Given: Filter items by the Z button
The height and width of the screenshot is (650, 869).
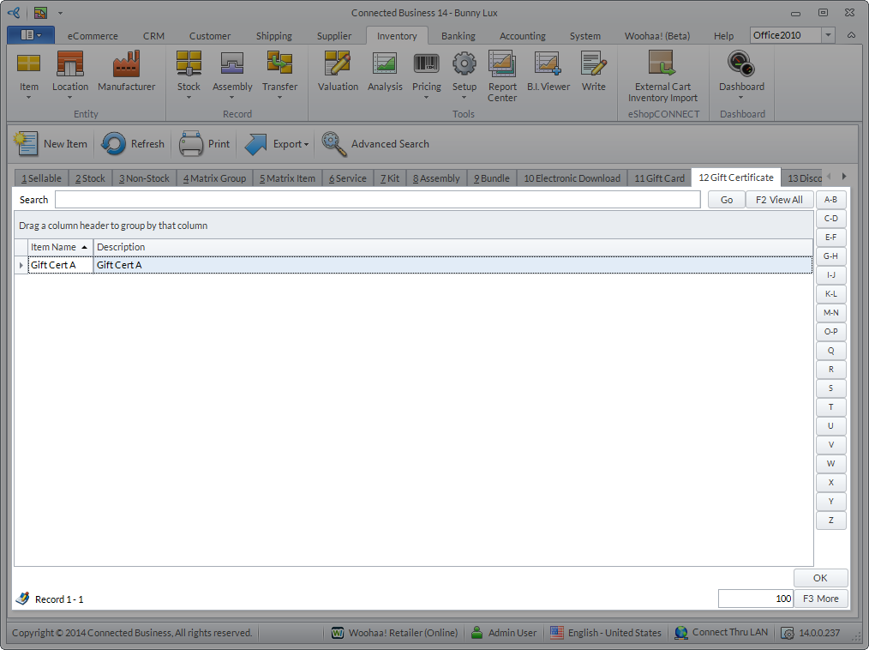Looking at the screenshot, I should 830,521.
